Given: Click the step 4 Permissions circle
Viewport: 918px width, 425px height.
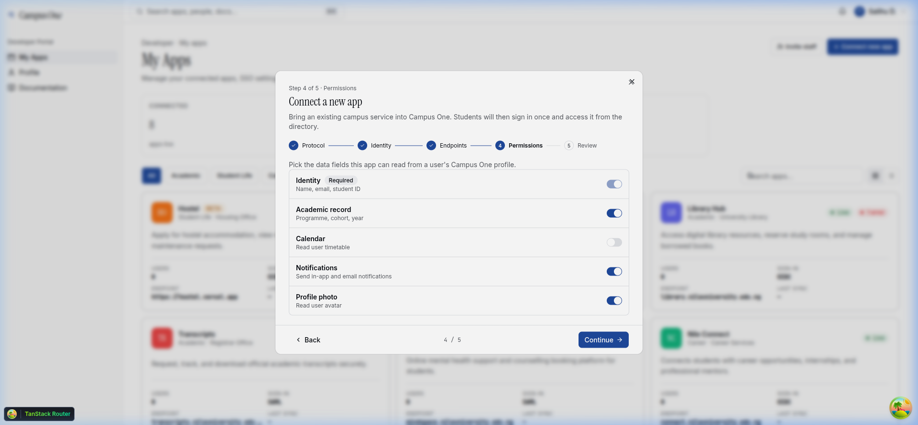Looking at the screenshot, I should coord(500,146).
